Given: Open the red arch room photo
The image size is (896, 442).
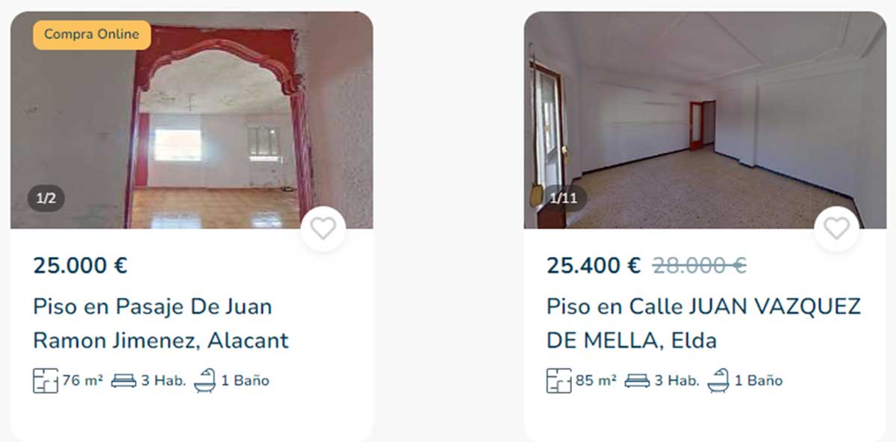Looking at the screenshot, I should click(x=191, y=119).
